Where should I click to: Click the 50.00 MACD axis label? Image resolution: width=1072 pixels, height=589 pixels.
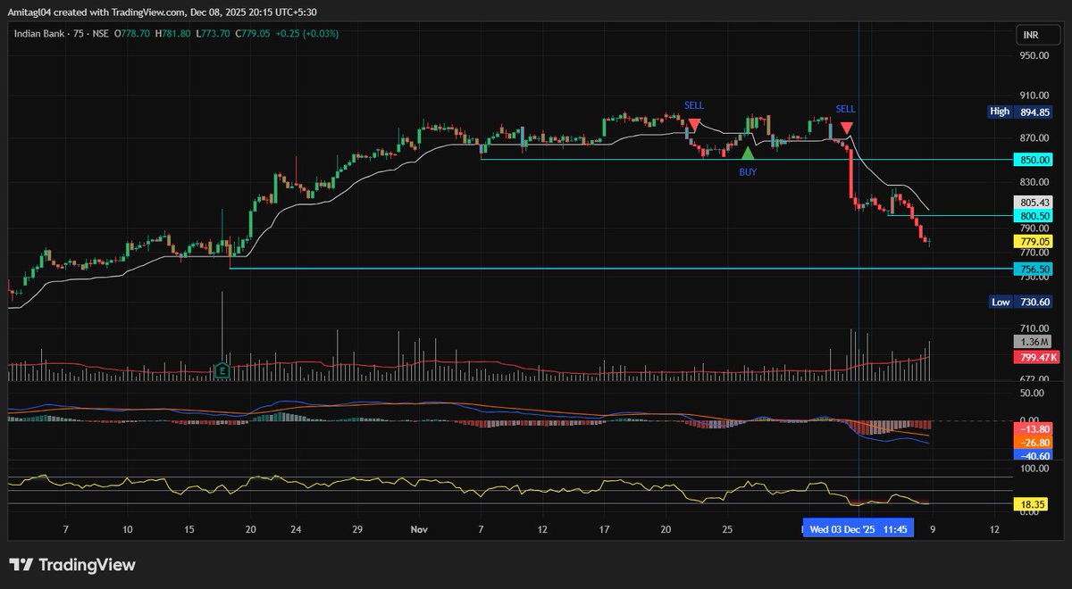pos(1032,392)
